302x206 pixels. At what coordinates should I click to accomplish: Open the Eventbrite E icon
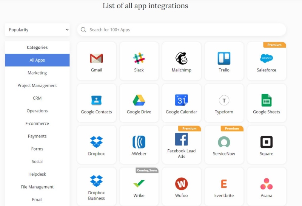tap(224, 184)
